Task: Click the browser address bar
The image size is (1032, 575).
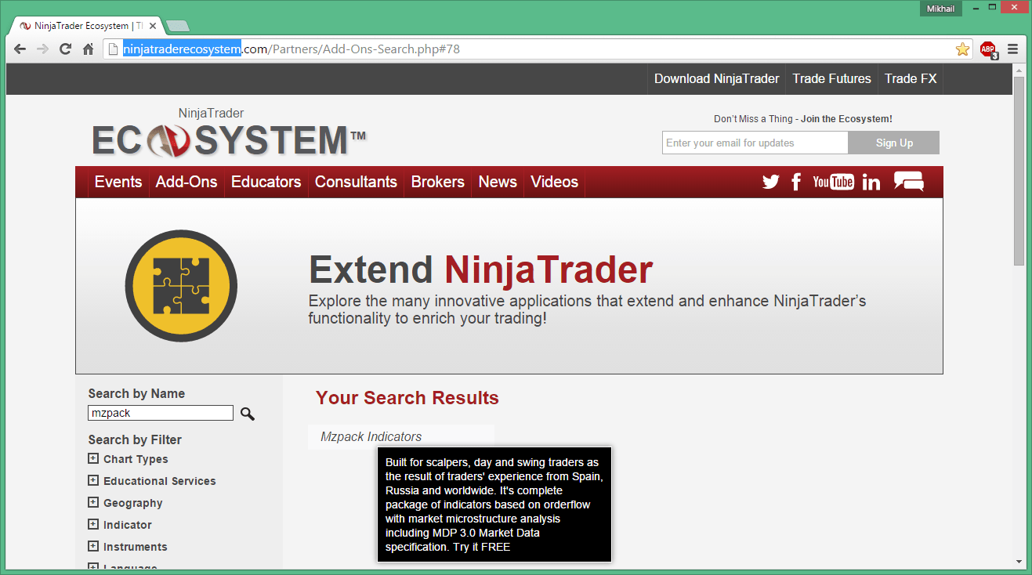Action: [x=538, y=49]
